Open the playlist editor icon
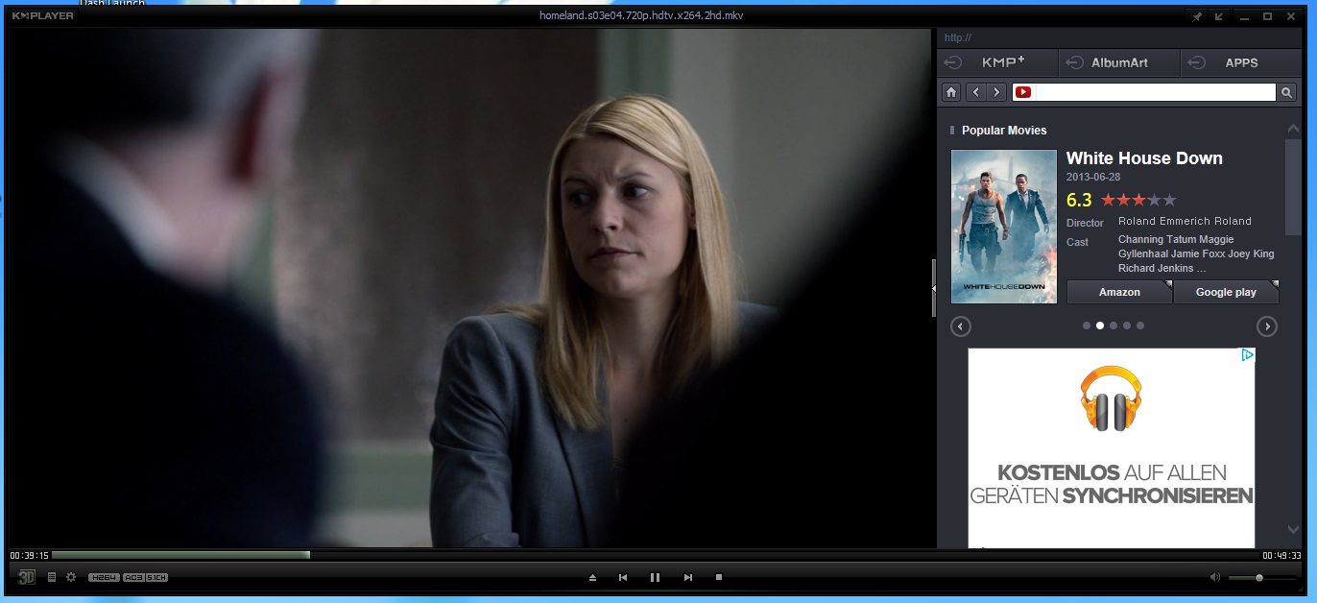The height and width of the screenshot is (603, 1317). [52, 577]
